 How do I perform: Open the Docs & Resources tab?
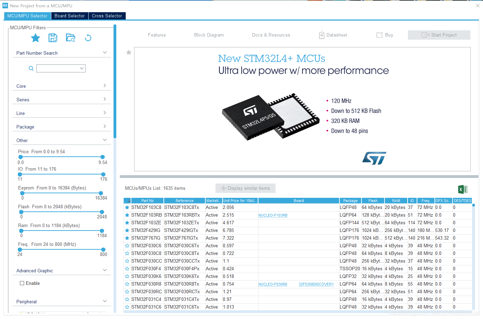[x=271, y=35]
